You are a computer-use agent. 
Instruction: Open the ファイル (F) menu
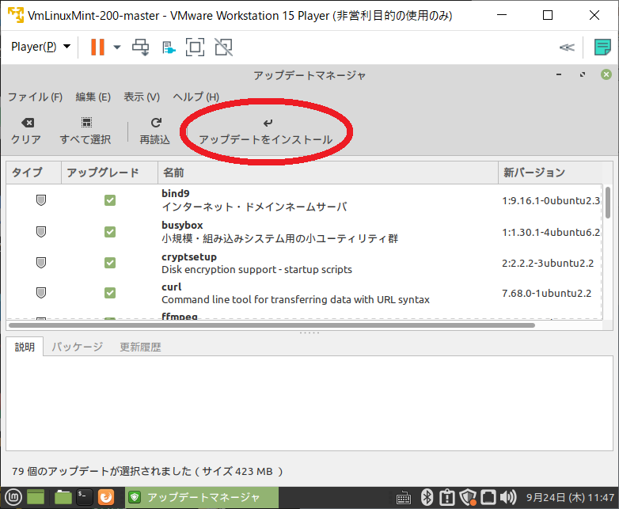[x=35, y=97]
